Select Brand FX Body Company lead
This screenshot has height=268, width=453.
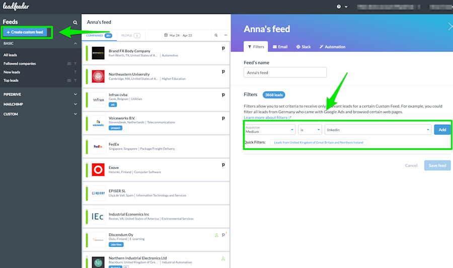pos(156,53)
